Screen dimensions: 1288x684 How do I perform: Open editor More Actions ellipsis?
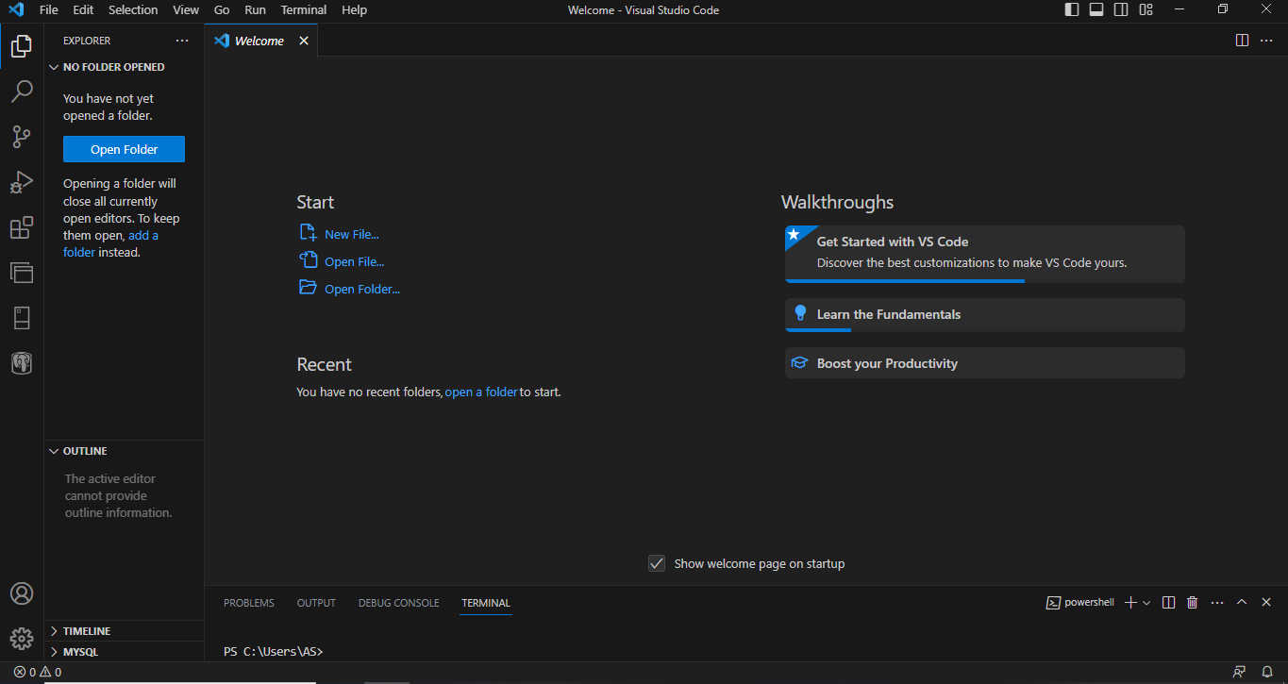pos(1266,41)
